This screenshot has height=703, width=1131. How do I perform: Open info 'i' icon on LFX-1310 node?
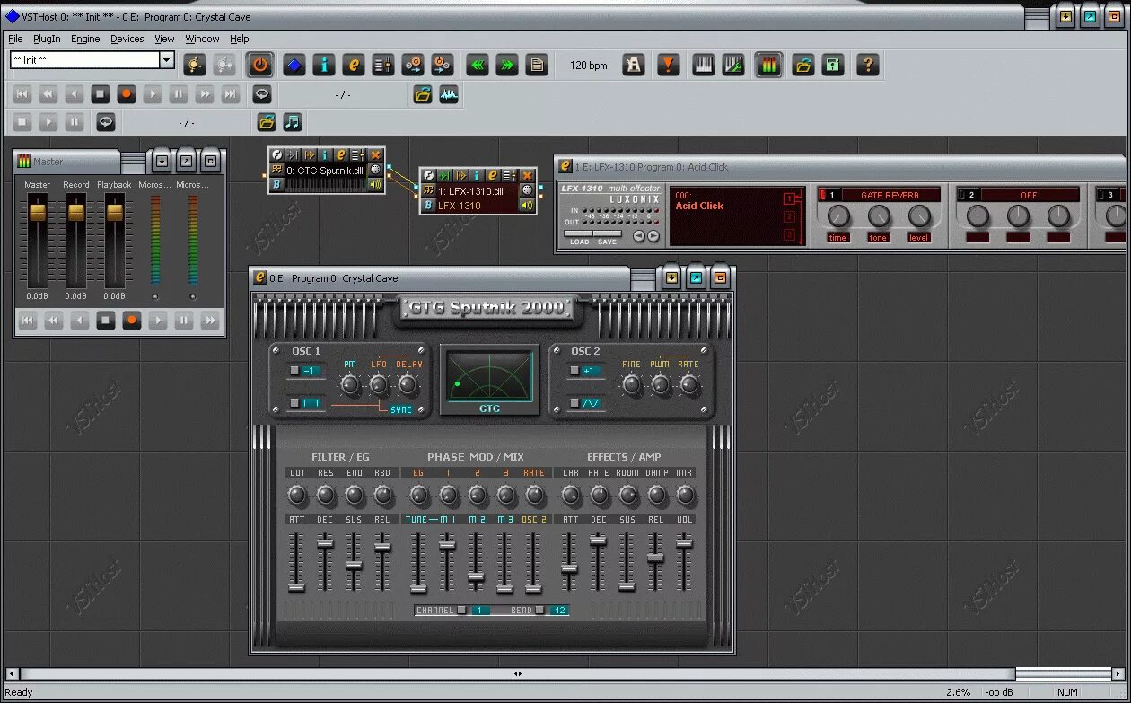point(477,175)
